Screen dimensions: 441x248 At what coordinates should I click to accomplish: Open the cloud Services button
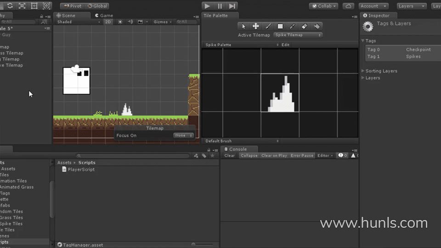coord(348,6)
